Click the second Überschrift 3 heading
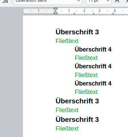The height and width of the screenshot is (137, 128). pyautogui.click(x=77, y=101)
